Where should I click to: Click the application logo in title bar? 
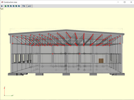click(x=2, y=2)
